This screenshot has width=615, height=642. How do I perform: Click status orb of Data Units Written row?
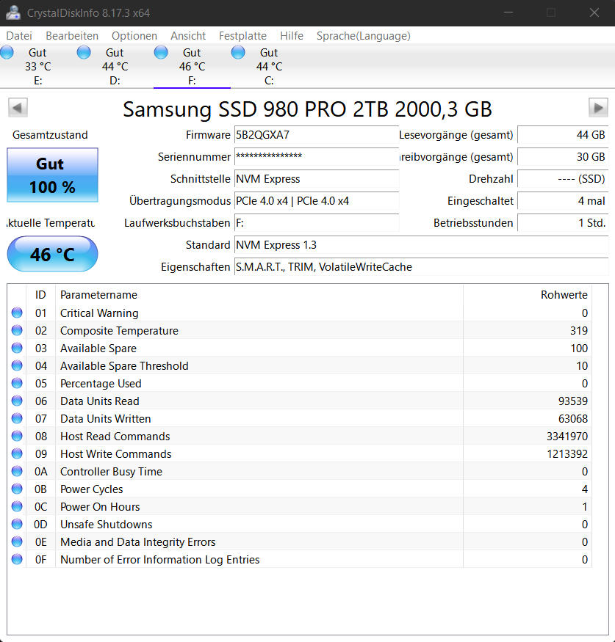point(17,418)
